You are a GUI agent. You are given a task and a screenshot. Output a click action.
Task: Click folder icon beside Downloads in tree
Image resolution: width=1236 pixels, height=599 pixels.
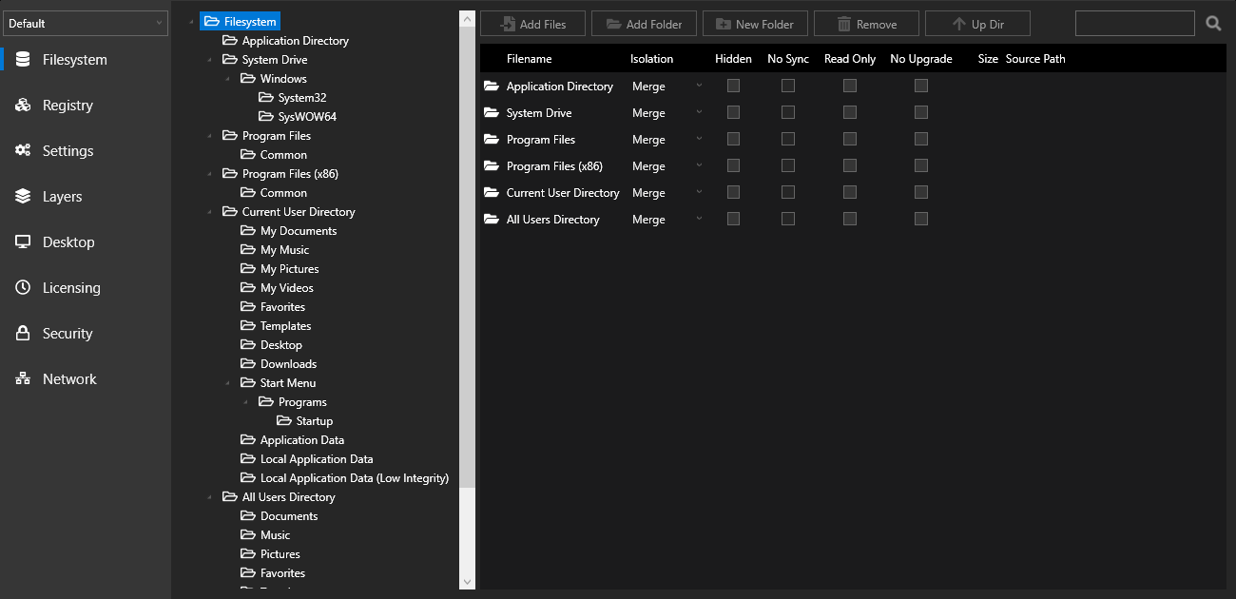pos(248,363)
